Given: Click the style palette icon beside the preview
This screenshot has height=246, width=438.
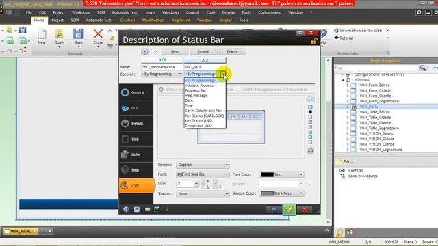Looking at the screenshot, I should 310,150.
